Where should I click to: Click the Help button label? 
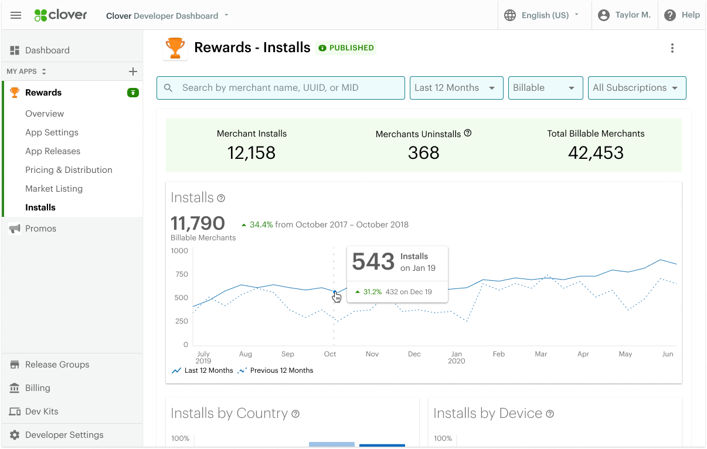[691, 15]
